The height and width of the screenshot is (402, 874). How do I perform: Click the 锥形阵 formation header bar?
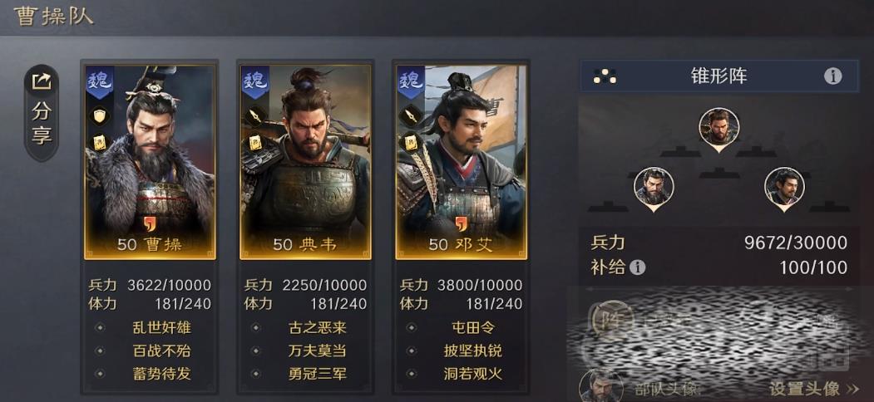tap(719, 76)
